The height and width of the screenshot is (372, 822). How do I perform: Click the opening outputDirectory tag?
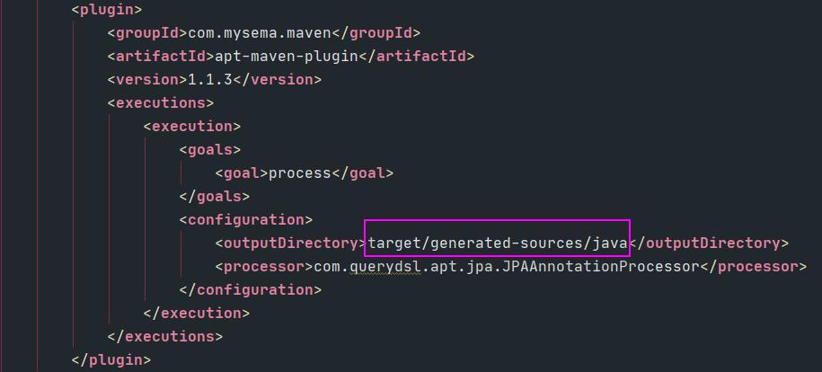pos(290,244)
